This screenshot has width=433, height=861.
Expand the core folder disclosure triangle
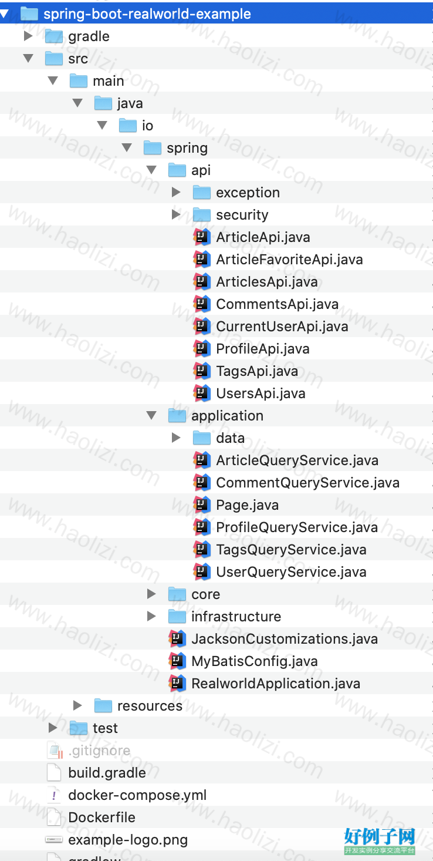151,594
